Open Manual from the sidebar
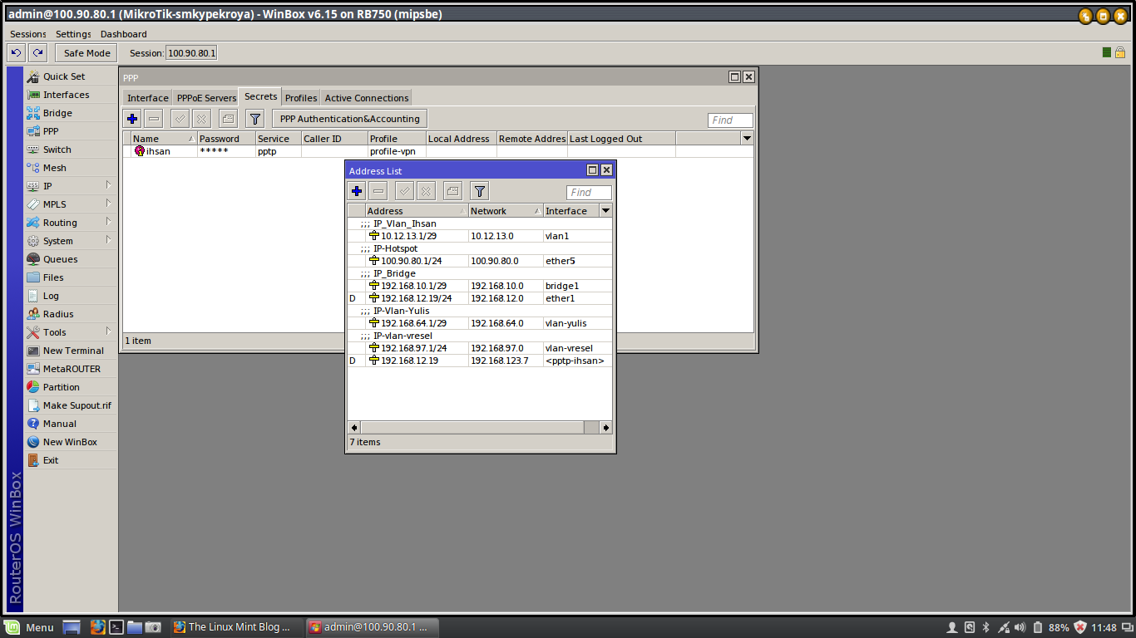Viewport: 1136px width, 638px height. 70,424
